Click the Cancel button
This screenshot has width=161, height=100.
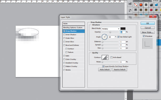148,28
